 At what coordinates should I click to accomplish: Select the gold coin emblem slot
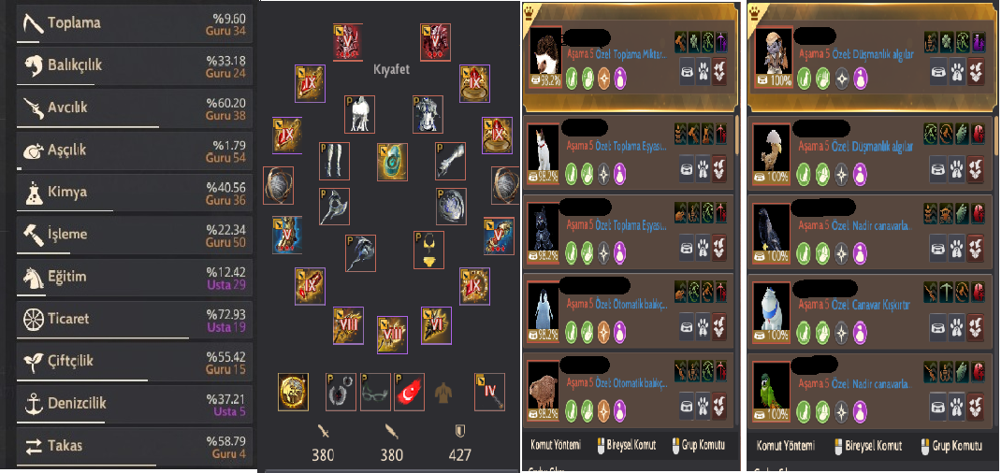coord(293,392)
